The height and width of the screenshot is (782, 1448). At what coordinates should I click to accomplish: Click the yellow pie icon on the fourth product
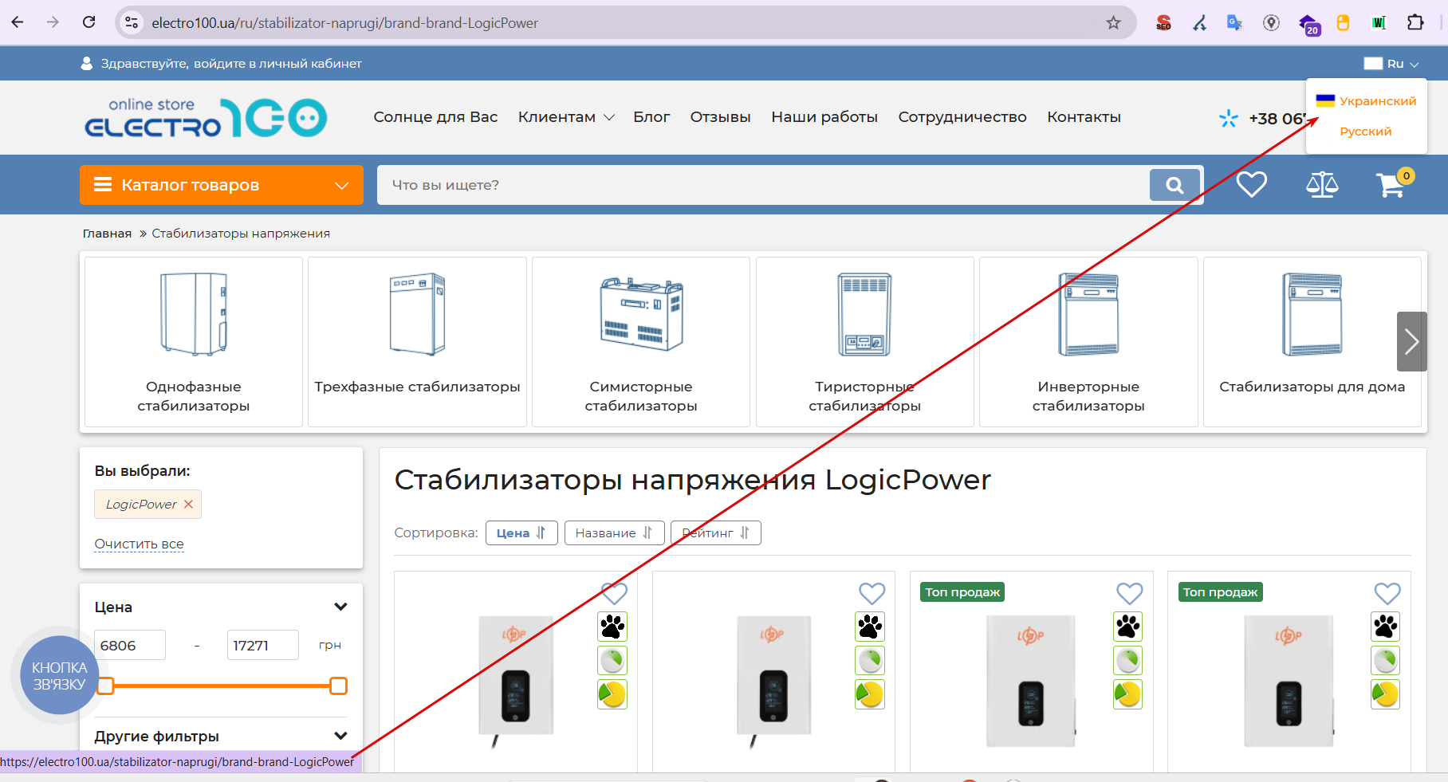point(1386,694)
